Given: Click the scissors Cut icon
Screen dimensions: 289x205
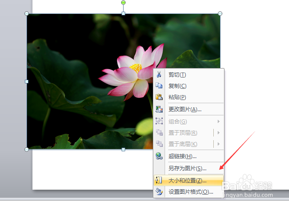Looking at the screenshot, I should click(159, 75).
